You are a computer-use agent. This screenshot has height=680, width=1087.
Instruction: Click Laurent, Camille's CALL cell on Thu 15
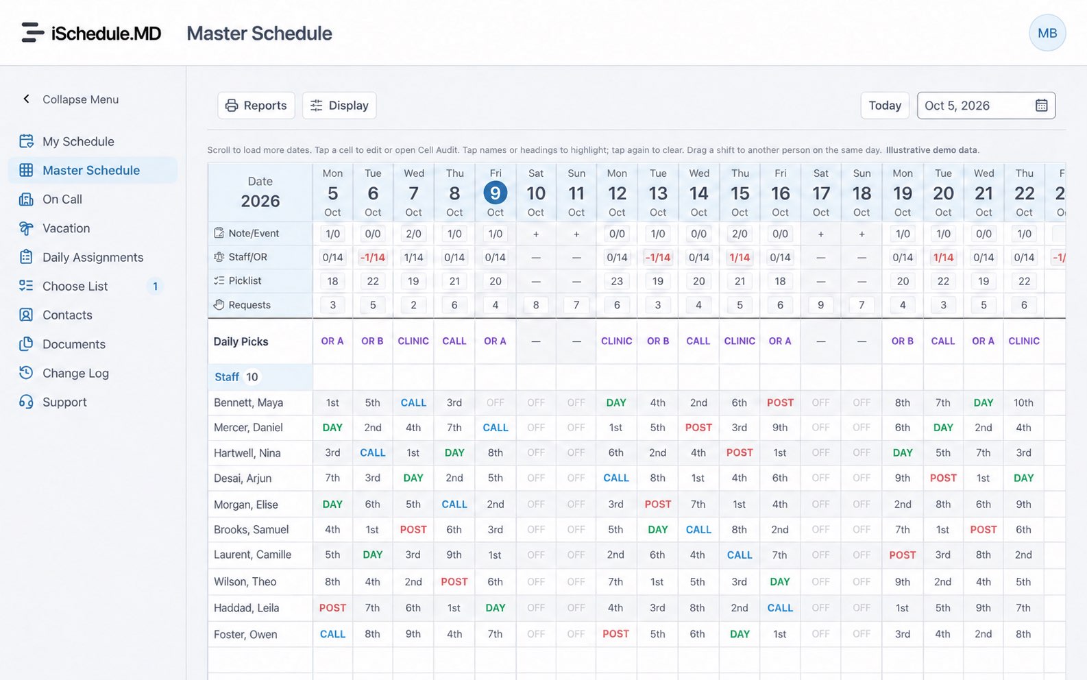pos(740,555)
